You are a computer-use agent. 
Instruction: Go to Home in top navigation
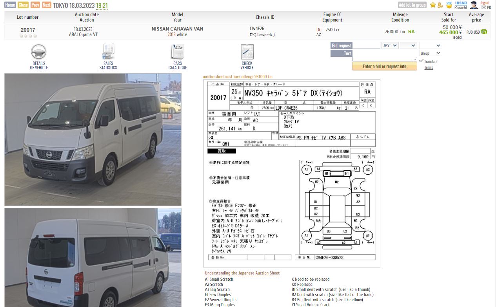coord(10,5)
